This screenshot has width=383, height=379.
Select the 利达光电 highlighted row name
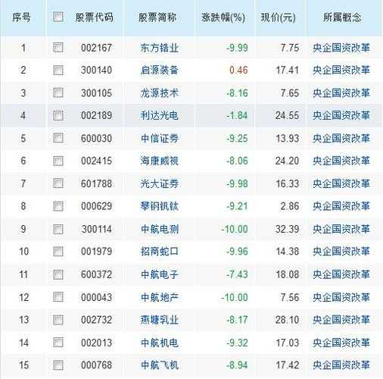pos(160,115)
